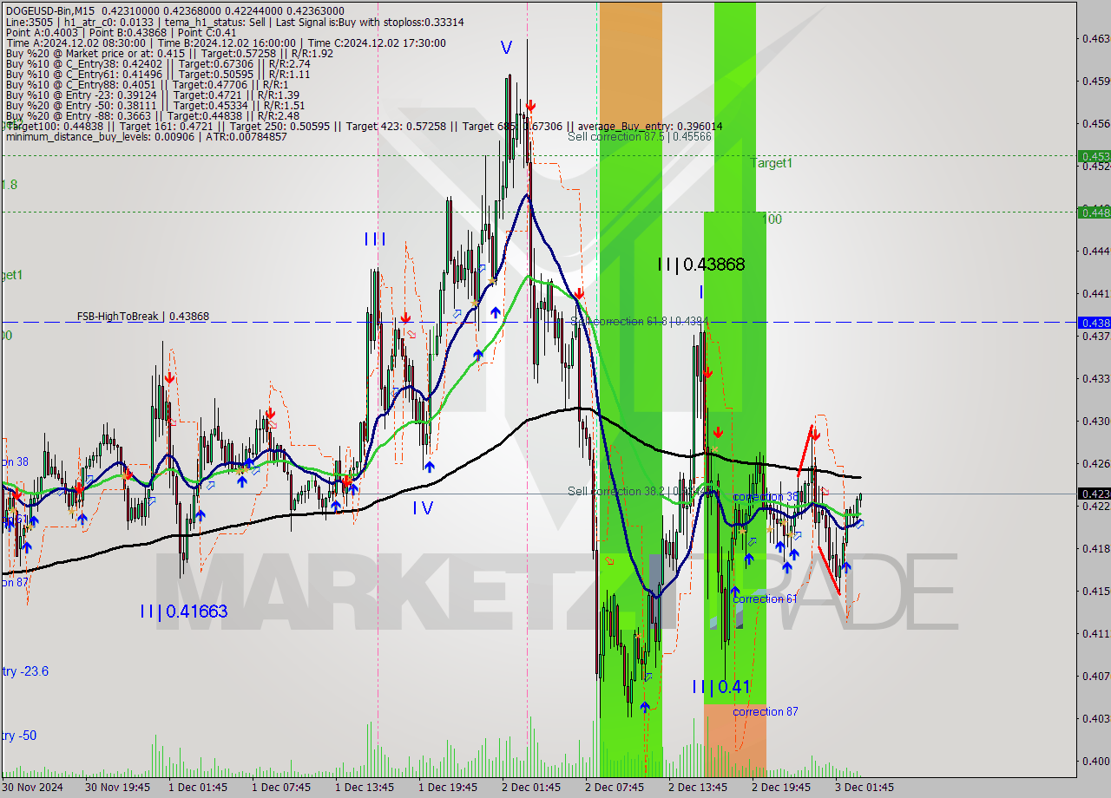Click the '2 Dec 07:45' time label
Image resolution: width=1111 pixels, height=798 pixels.
(615, 788)
